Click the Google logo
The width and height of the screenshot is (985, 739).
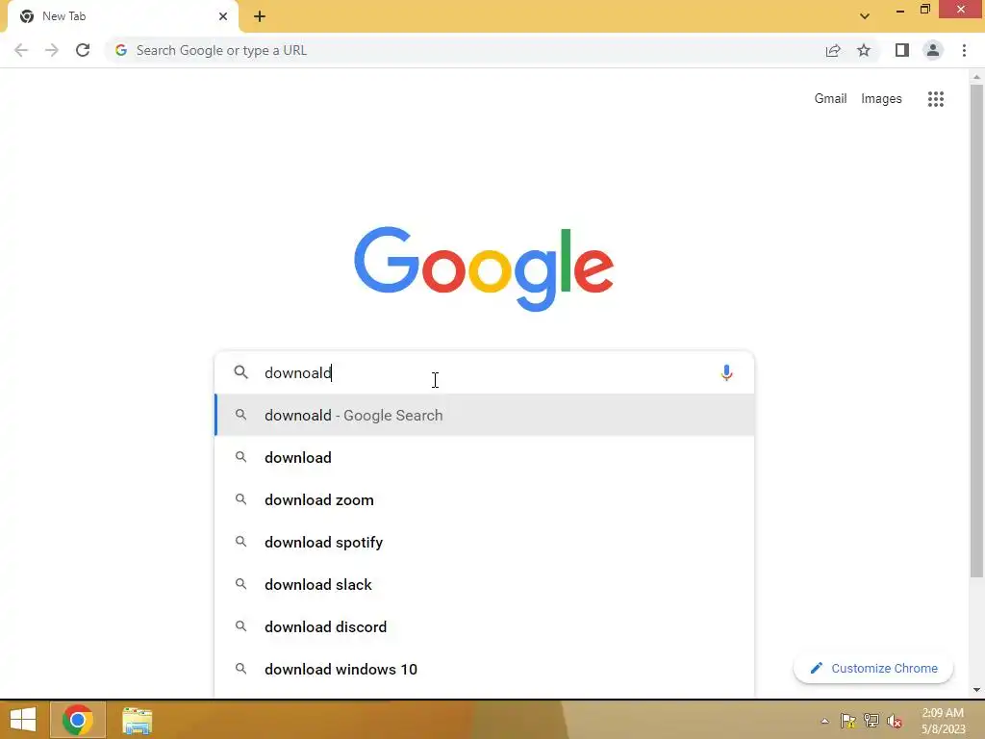click(x=484, y=269)
